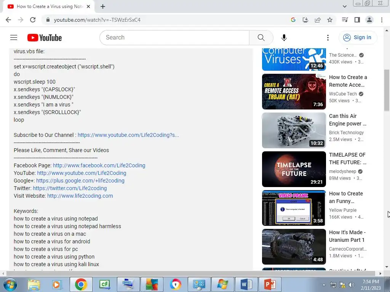Open the Twitter Life2coding link
Viewport: 390px width, 292px height.
(x=70, y=188)
